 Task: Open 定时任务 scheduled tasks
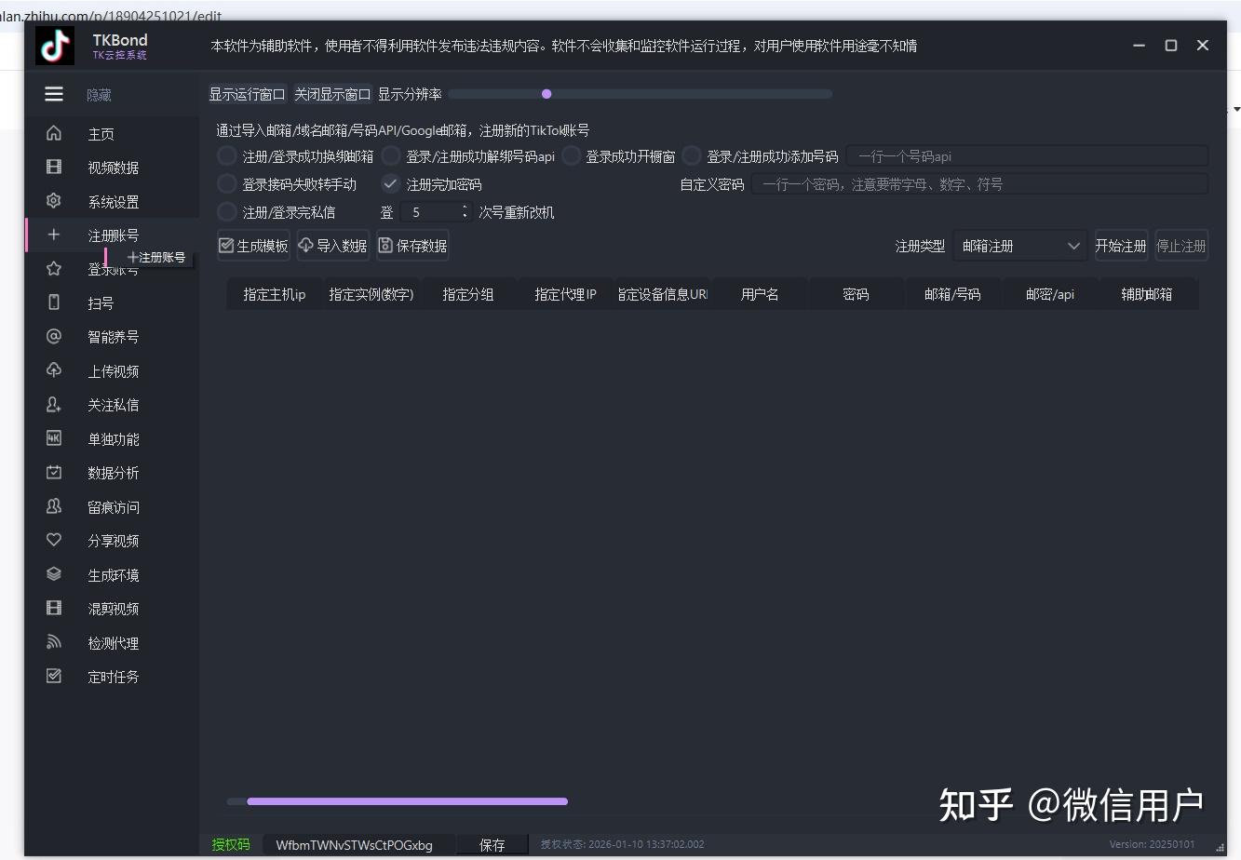tap(114, 677)
